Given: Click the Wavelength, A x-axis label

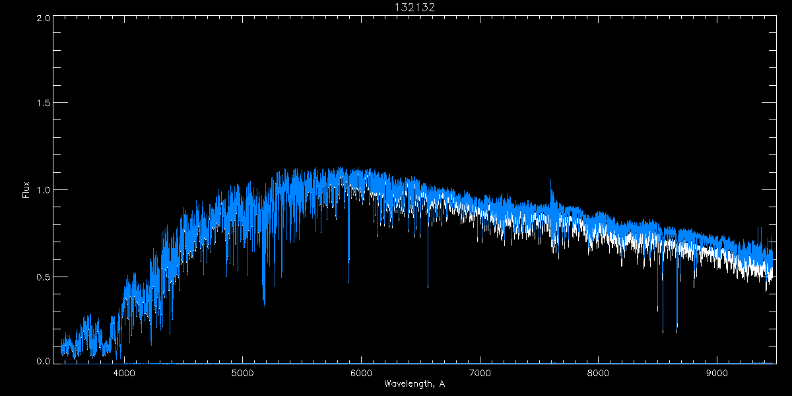Looking at the screenshot, I should click(414, 384).
